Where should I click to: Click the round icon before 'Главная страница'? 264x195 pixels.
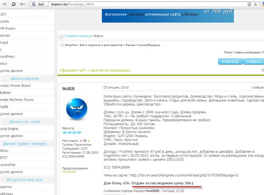point(61,36)
